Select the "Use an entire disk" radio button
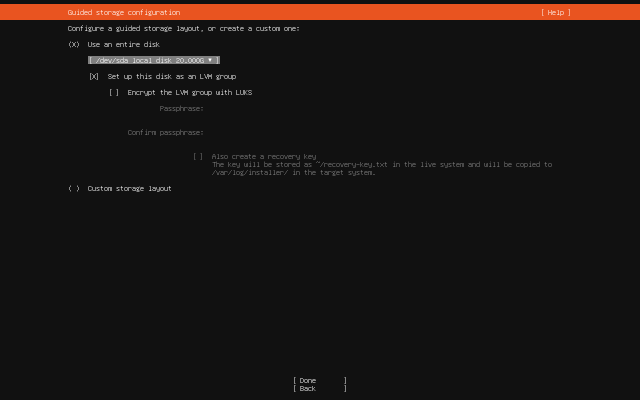 pyautogui.click(x=74, y=44)
